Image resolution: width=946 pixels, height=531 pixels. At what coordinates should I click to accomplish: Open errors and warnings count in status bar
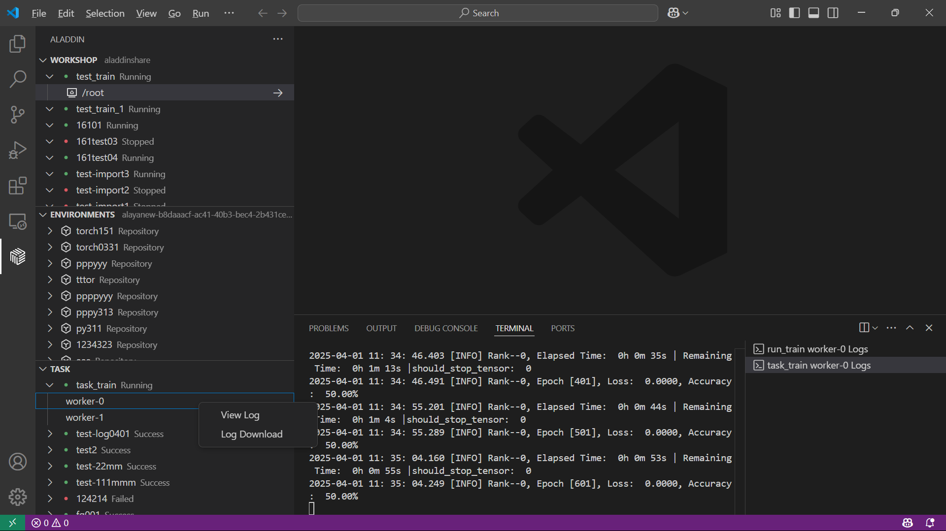click(50, 523)
